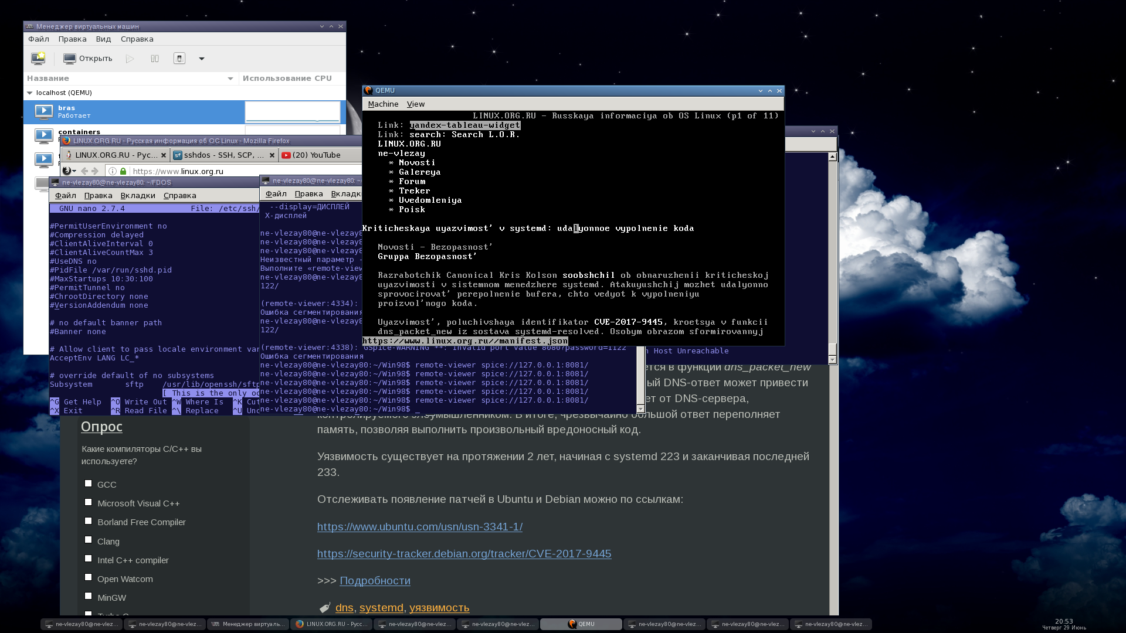
Task: Open Справка menu in virtual machine manager
Action: pos(137,39)
